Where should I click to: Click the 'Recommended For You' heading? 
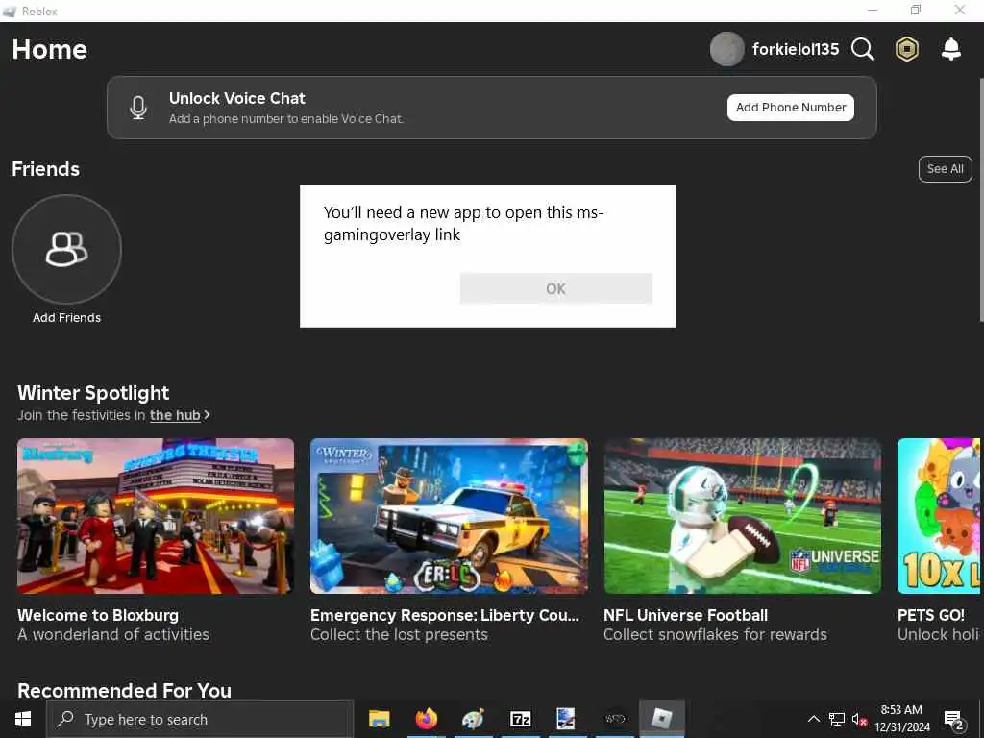click(x=124, y=690)
